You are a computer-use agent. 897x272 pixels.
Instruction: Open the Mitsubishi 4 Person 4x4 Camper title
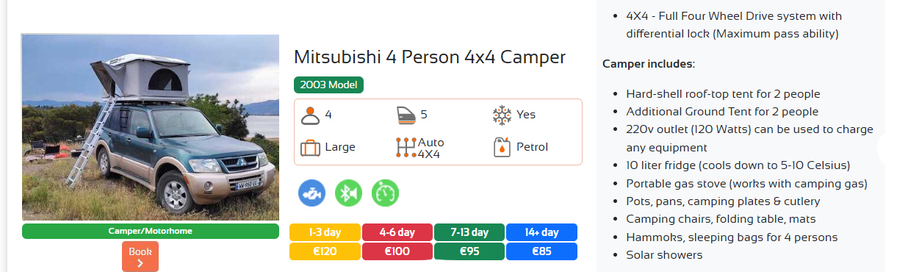click(x=430, y=57)
